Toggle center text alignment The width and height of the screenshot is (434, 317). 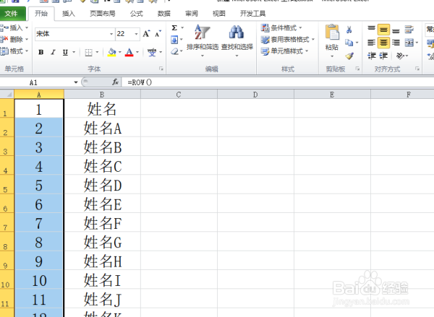coord(383,43)
